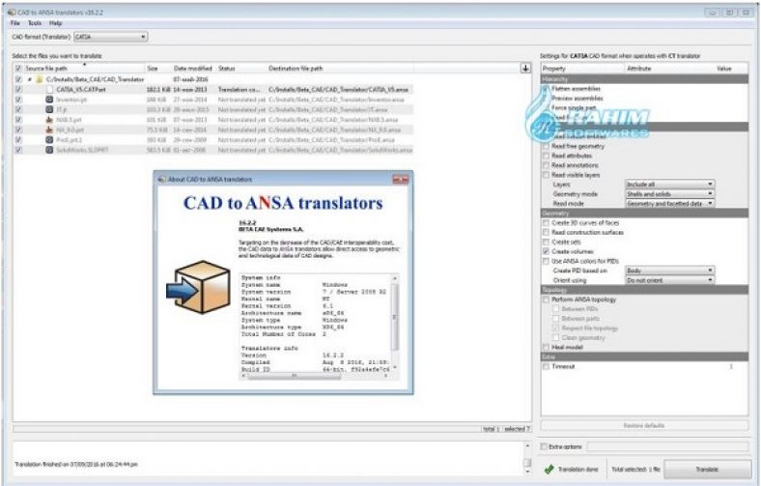Enable Perform ANSA topology option
Image resolution: width=761 pixels, height=486 pixels.
546,300
